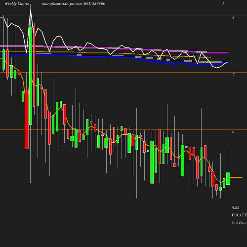Click the price axis label '6'
This screenshot has width=247, height=247.
[233, 132]
